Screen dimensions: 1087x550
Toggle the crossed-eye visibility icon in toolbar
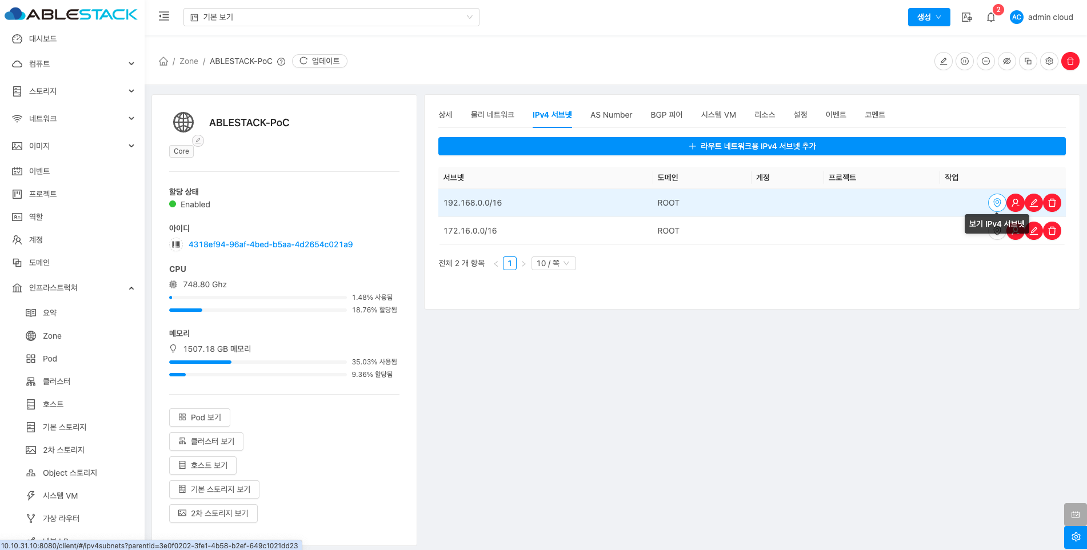tap(1007, 61)
